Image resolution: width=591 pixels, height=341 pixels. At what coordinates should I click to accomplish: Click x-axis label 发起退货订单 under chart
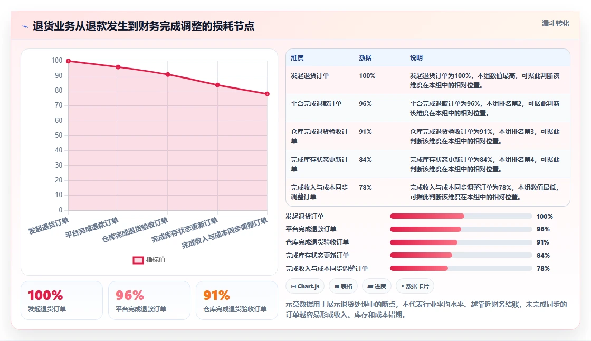coord(49,226)
